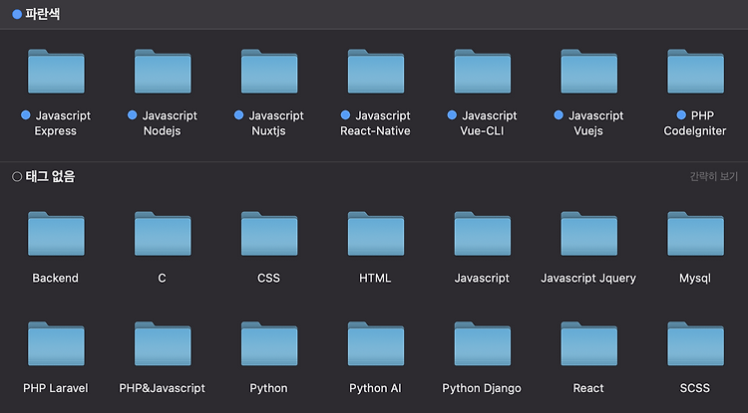The image size is (748, 413).
Task: Open the Javascript Nuxtjs folder icon
Action: tap(269, 72)
